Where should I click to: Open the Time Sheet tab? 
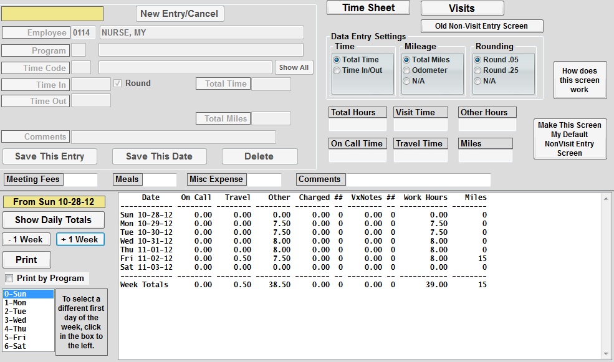pos(368,7)
